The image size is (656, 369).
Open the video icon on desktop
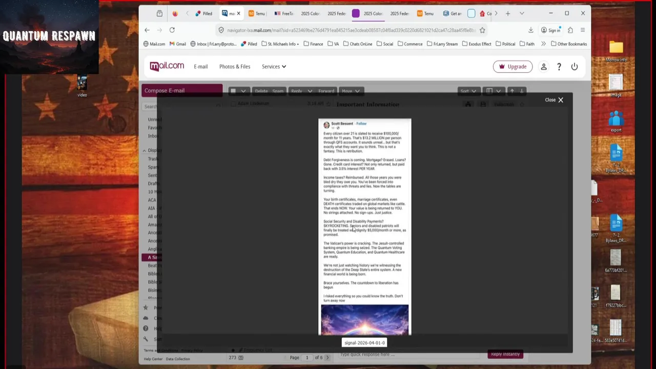pyautogui.click(x=82, y=86)
